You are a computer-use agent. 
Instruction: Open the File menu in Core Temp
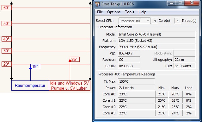[x=100, y=12]
